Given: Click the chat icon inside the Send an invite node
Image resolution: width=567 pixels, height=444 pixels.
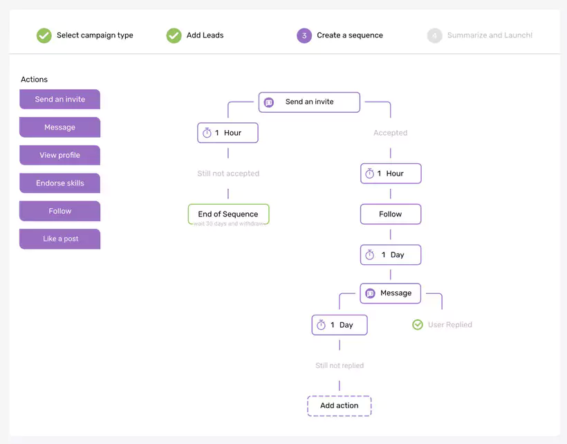Looking at the screenshot, I should (269, 102).
